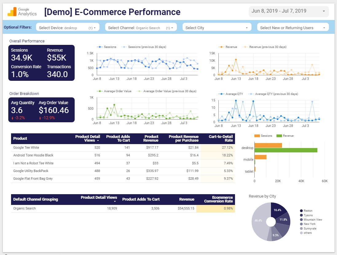Click the green Revenue swatch in bar legend

tap(279, 136)
